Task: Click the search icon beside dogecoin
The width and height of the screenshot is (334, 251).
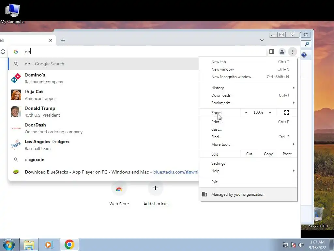Action: (x=16, y=159)
